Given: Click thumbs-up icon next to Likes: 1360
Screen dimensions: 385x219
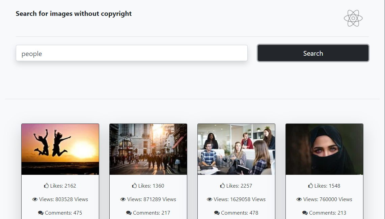Looking at the screenshot, I should [x=135, y=186].
